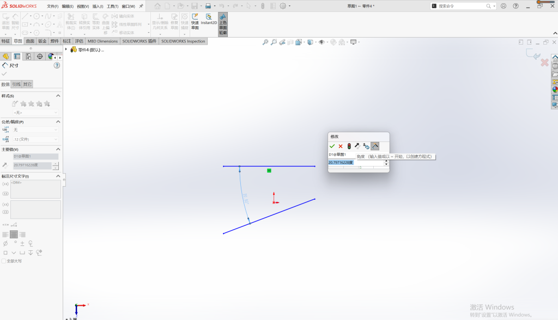Confirm the value with green checkmark in 修改 dialog
The height and width of the screenshot is (320, 558).
[x=332, y=146]
